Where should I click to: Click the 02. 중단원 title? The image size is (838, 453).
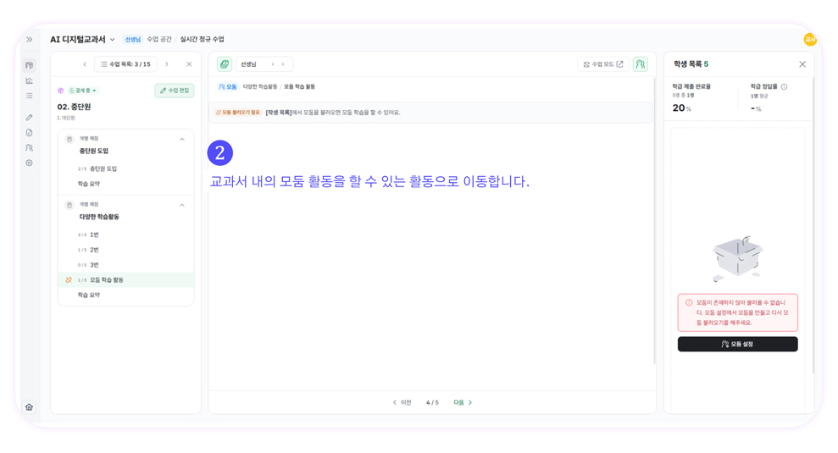74,107
